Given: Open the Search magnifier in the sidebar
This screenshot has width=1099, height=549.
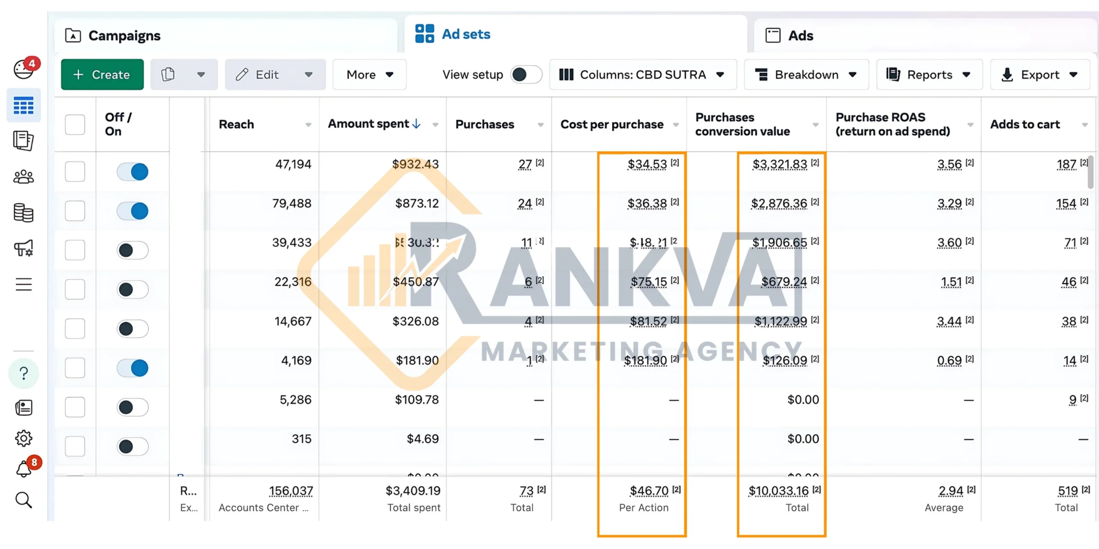Looking at the screenshot, I should click(x=24, y=499).
